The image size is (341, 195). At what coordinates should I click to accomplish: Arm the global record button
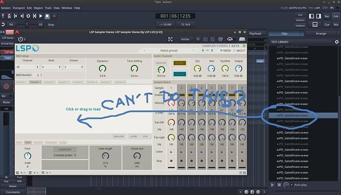(x=54, y=16)
